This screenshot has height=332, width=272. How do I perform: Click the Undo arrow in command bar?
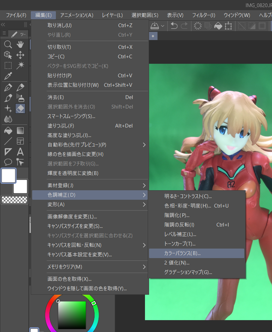tap(174, 26)
